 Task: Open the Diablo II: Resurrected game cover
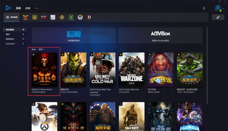point(44,70)
